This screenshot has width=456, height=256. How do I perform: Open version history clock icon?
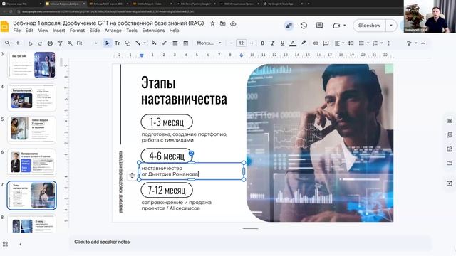tap(304, 26)
